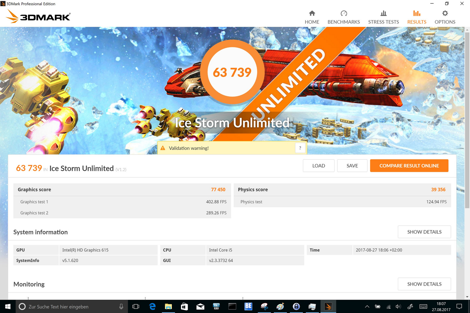The height and width of the screenshot is (313, 470).
Task: Click the "402.88 FPS" value
Action: 216,202
